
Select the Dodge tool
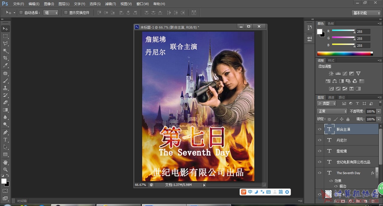point(5,124)
